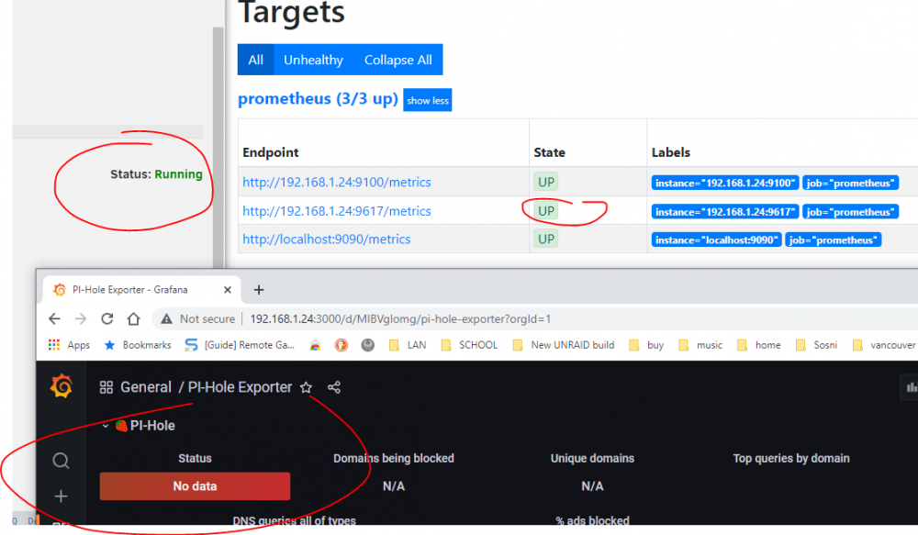Click the Top queries by domain title
This screenshot has height=535, width=918.
tap(791, 458)
